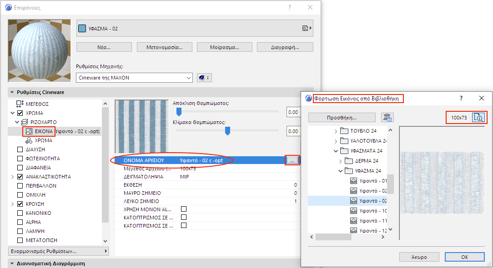Click the Κλίμακα Θαμπώματος value field
This screenshot has width=493, height=268.
[293, 131]
